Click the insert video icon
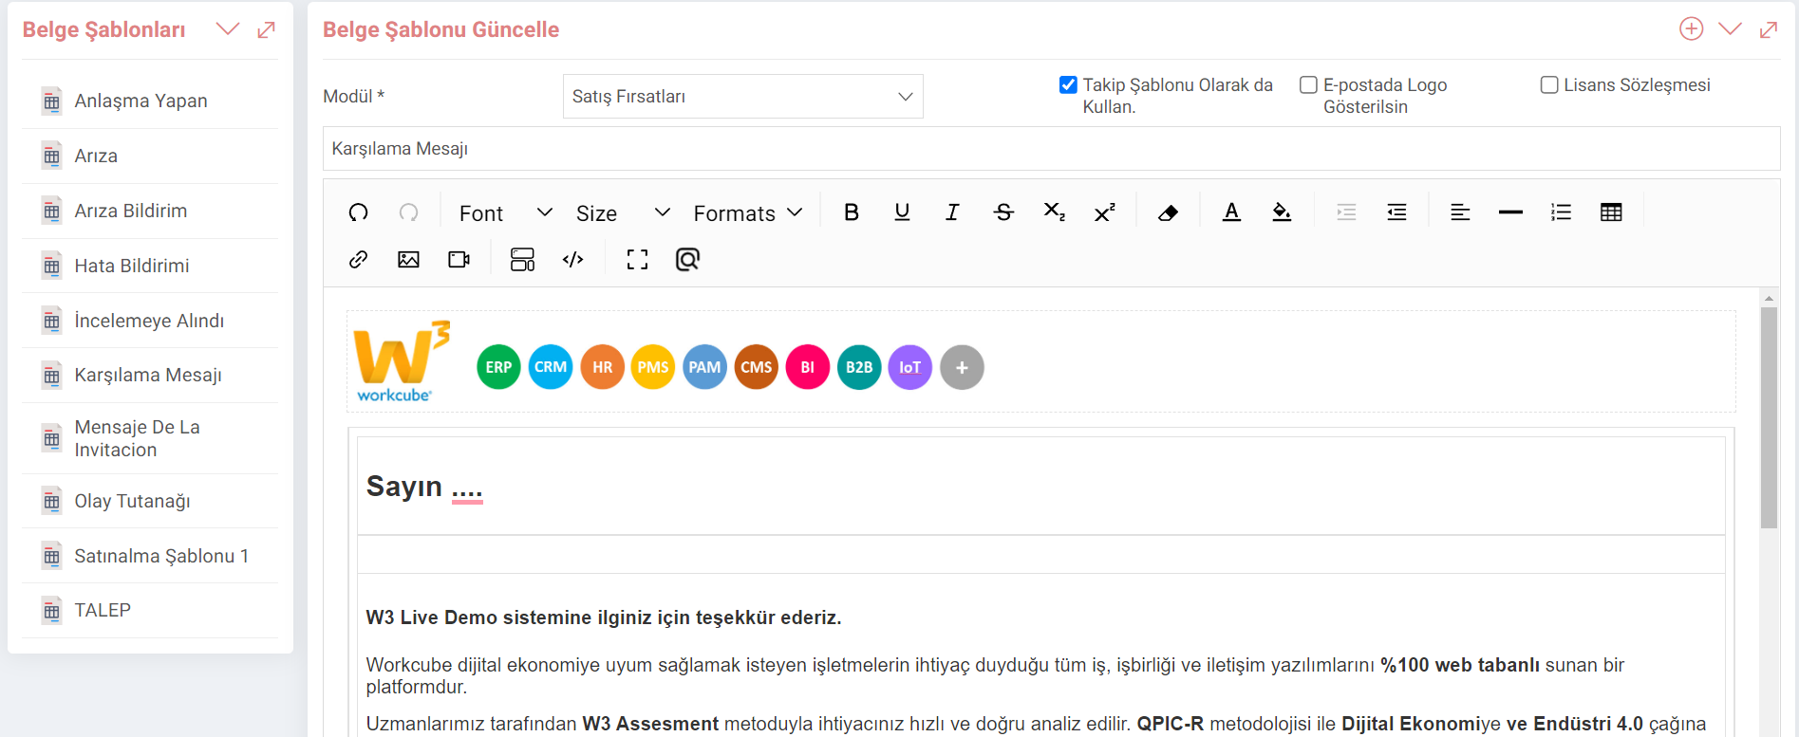The height and width of the screenshot is (737, 1799). tap(459, 259)
